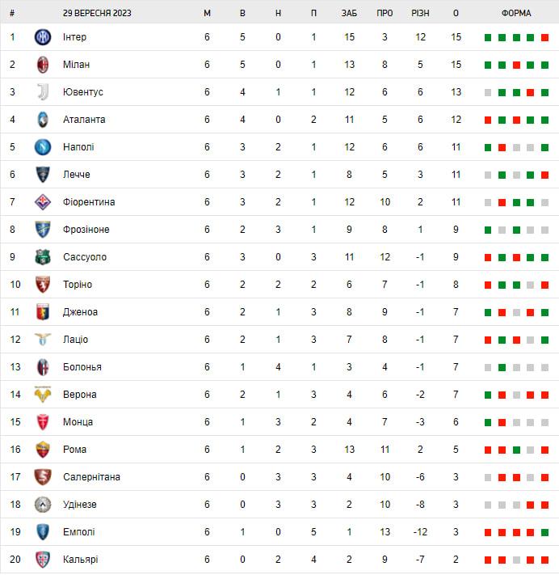Sort table by the О points column
This screenshot has height=575, width=559.
tap(456, 13)
